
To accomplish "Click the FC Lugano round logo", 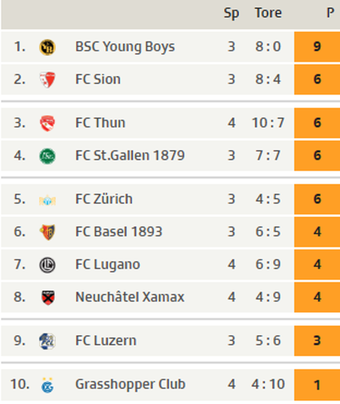I will click(x=47, y=265).
